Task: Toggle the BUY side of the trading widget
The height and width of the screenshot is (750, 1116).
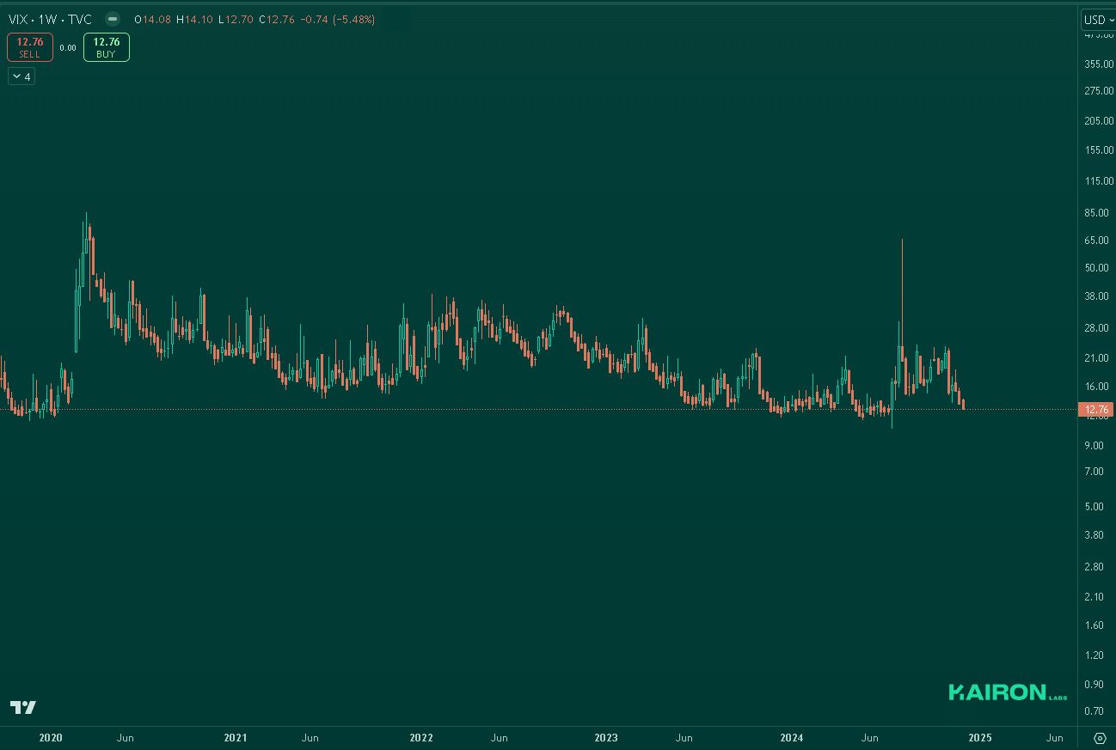Action: pyautogui.click(x=106, y=47)
